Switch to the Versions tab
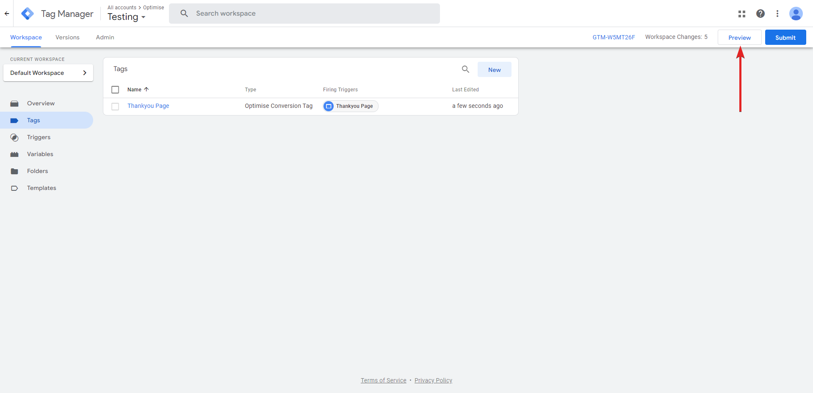 (67, 37)
